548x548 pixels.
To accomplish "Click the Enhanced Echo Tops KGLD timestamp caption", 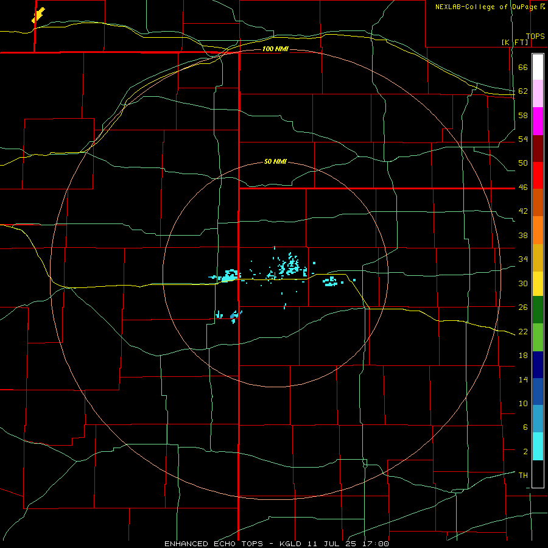I will (x=276, y=544).
